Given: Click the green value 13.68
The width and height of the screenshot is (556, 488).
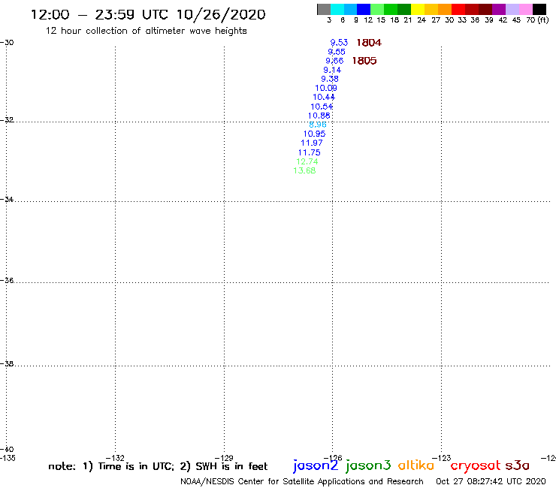Looking at the screenshot, I should [x=304, y=170].
